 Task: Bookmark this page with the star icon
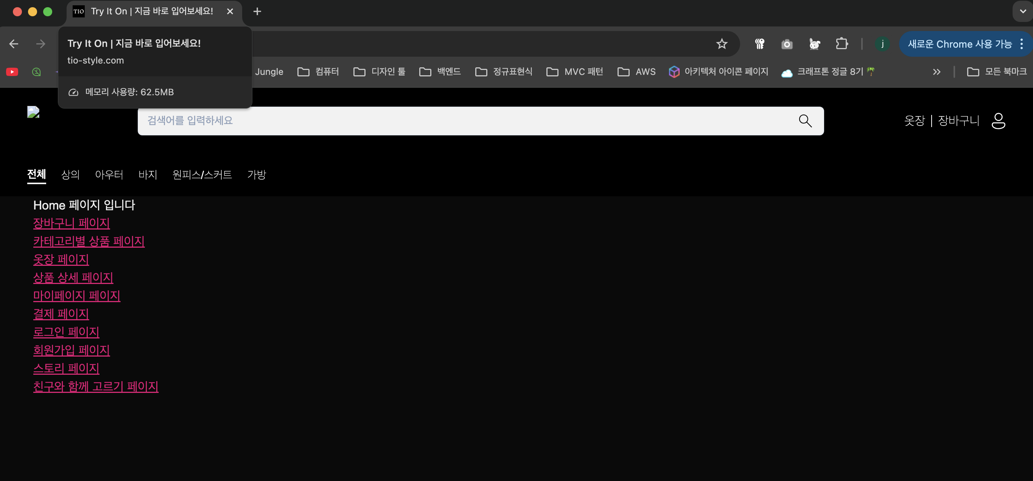[722, 44]
